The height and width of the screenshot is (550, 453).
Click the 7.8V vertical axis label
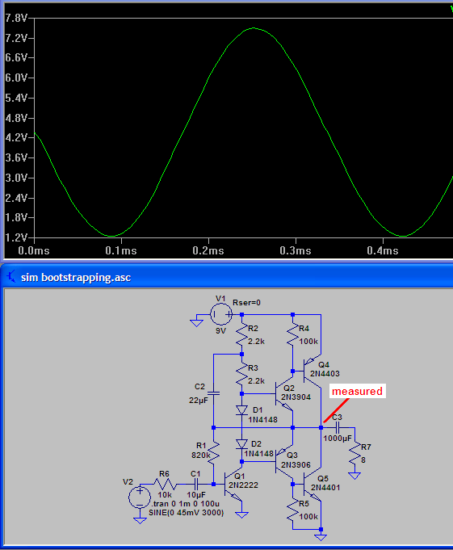coord(16,18)
